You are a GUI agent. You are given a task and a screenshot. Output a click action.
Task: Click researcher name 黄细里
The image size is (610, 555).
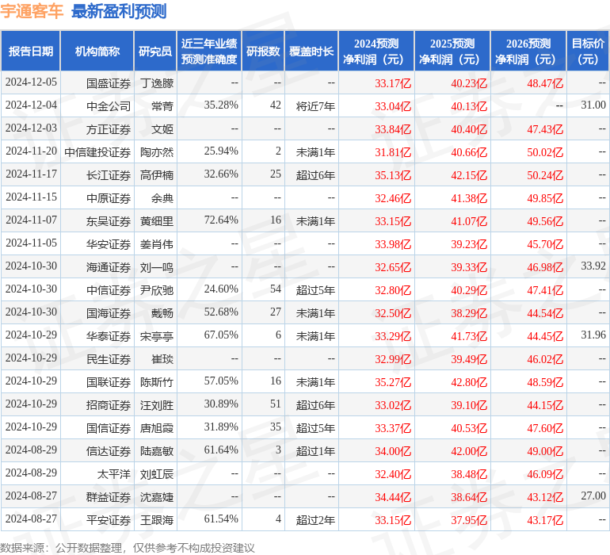pyautogui.click(x=157, y=221)
